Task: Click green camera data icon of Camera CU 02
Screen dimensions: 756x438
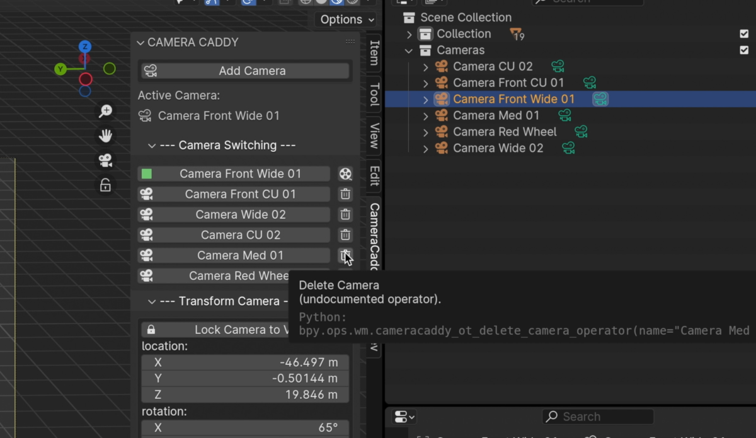Action: pyautogui.click(x=558, y=66)
